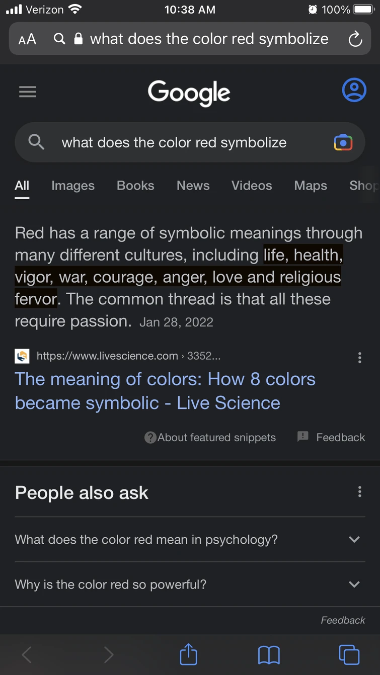
Task: Open three-dot options for Live Science result
Action: (359, 357)
